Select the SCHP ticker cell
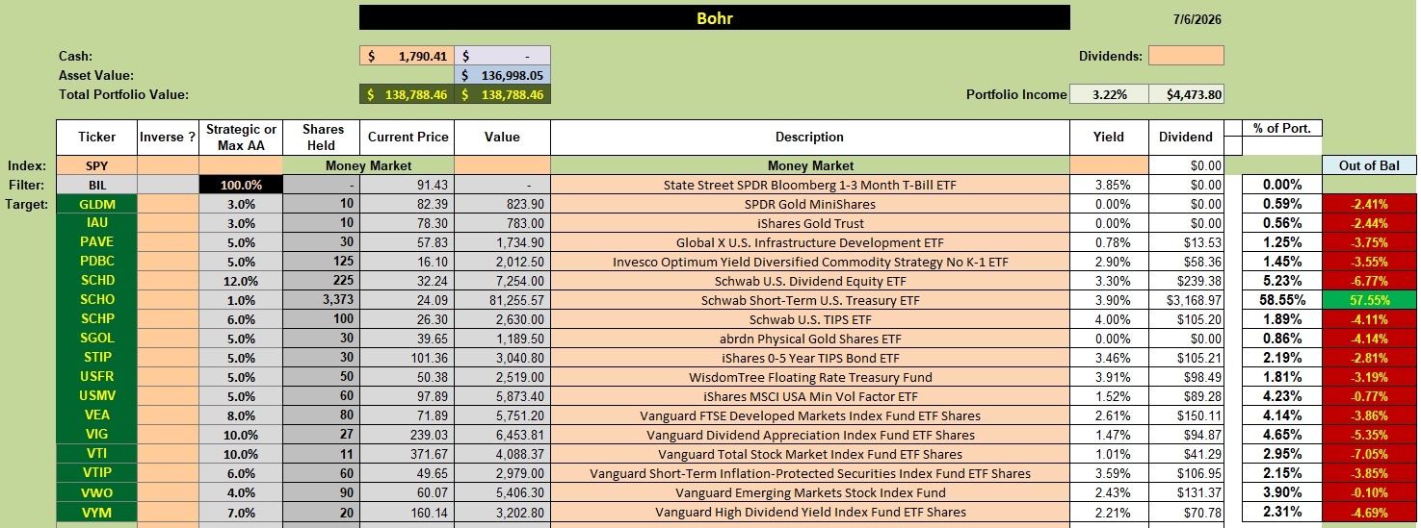Viewport: 1421px width, 528px height. point(96,319)
